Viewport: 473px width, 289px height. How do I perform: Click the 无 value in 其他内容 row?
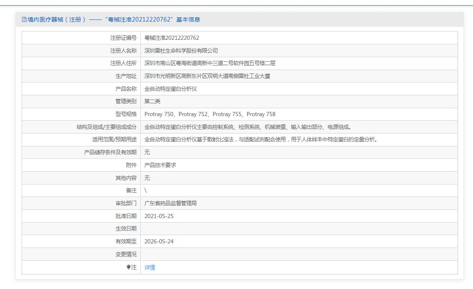click(147, 178)
